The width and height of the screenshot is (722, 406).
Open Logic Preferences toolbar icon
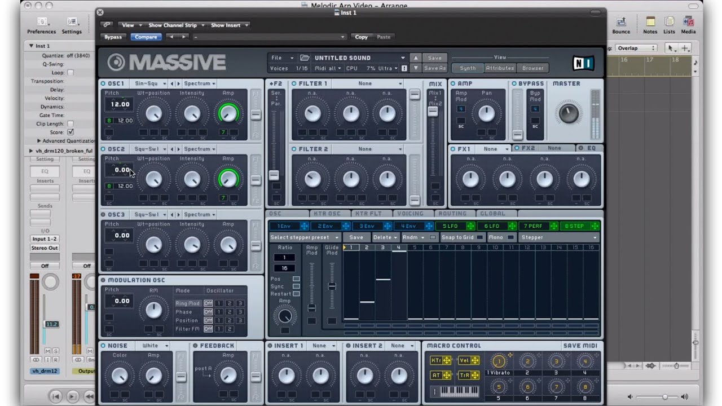[42, 21]
